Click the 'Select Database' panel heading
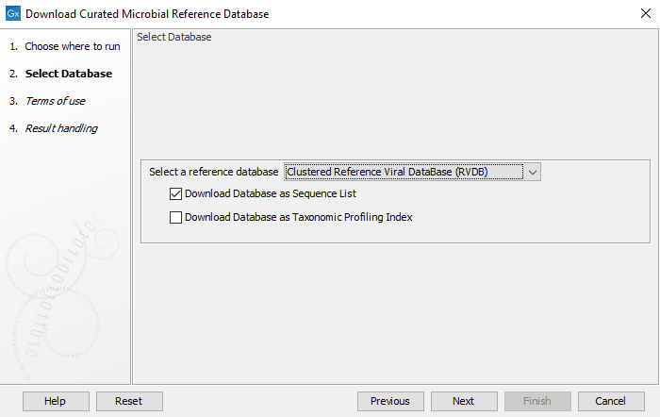Viewport: 660px width, 417px height. click(x=174, y=37)
